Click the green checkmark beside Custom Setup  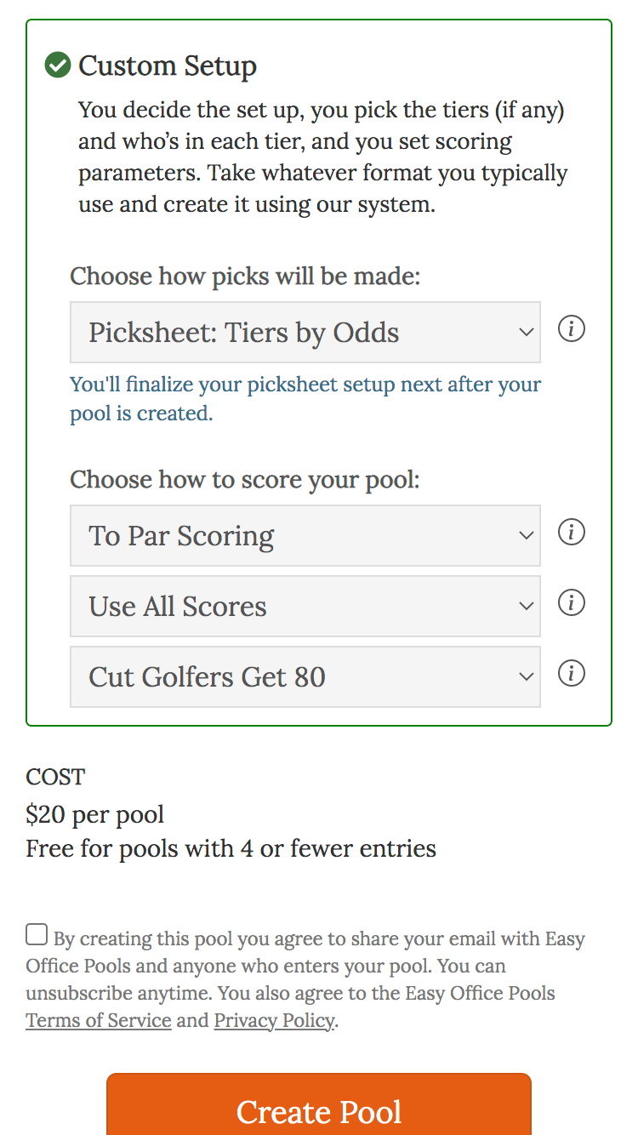click(x=56, y=65)
